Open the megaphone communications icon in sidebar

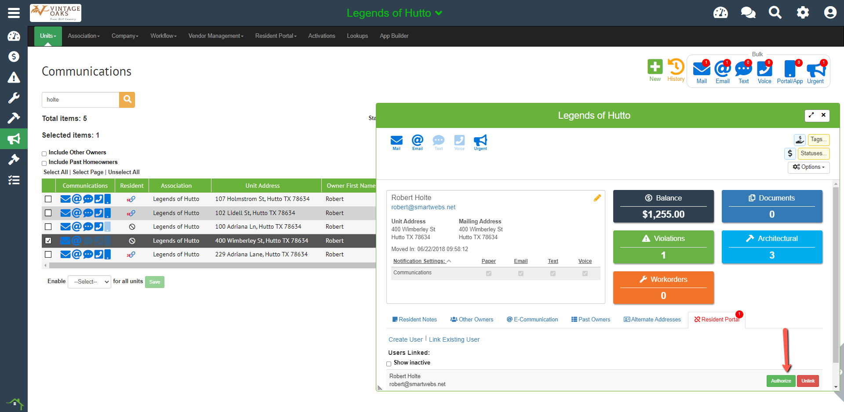14,139
